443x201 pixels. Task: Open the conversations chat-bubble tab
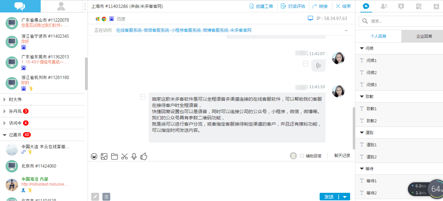point(20,6)
